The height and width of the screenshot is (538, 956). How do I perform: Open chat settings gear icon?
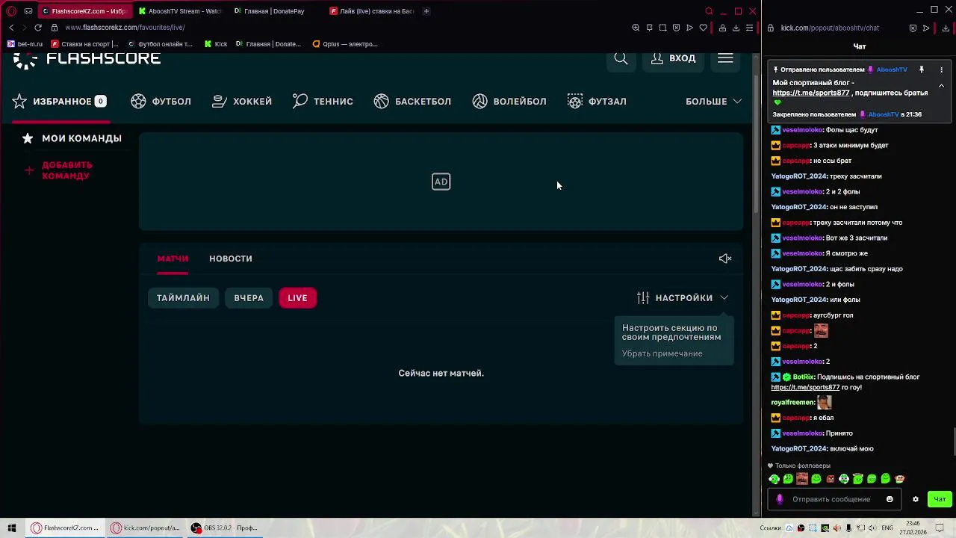click(916, 499)
